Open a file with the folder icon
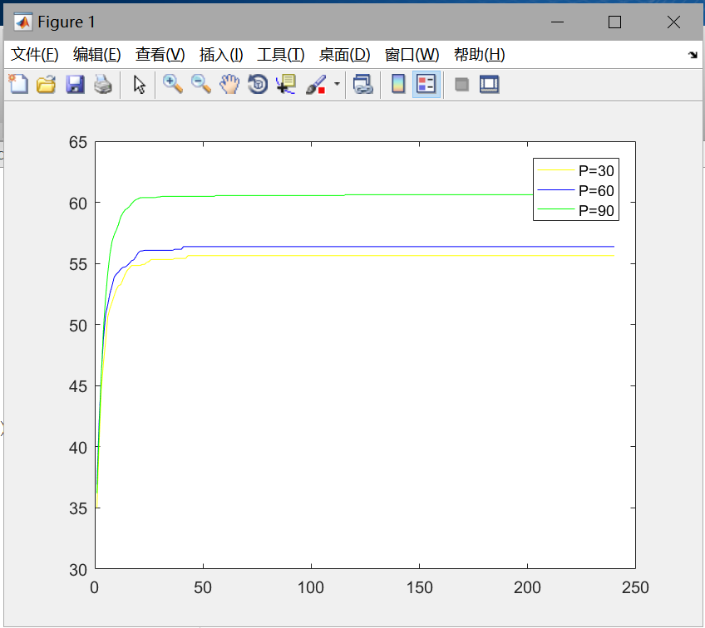 coord(46,84)
